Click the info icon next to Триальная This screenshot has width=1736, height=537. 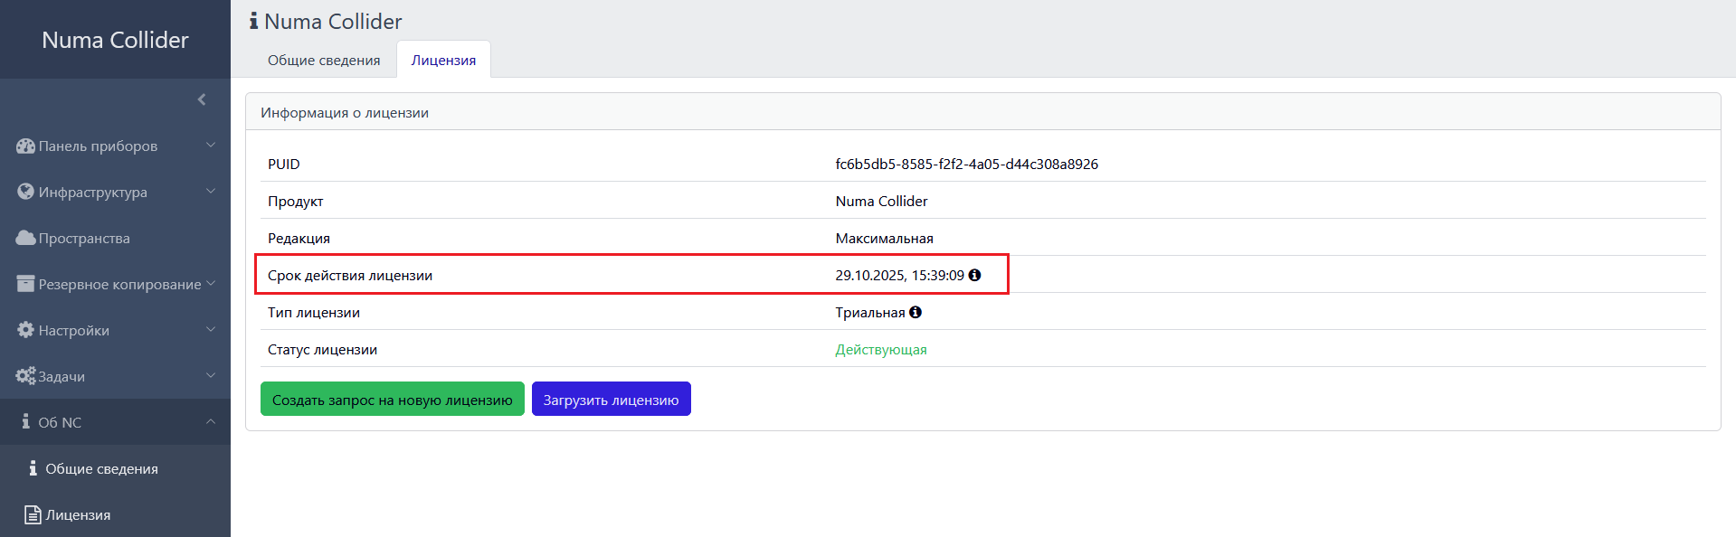coord(915,312)
